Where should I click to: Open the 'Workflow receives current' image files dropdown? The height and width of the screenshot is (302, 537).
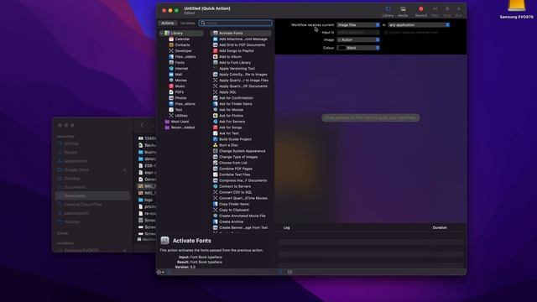(358, 25)
